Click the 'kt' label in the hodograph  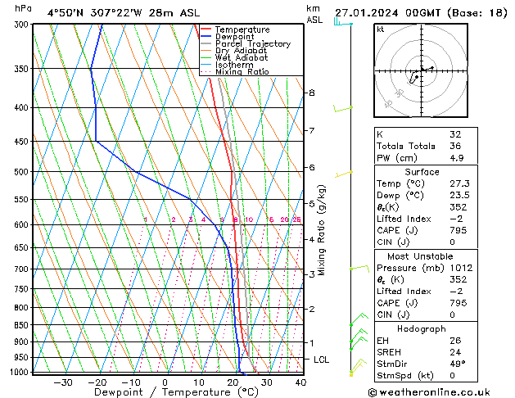pyautogui.click(x=381, y=29)
